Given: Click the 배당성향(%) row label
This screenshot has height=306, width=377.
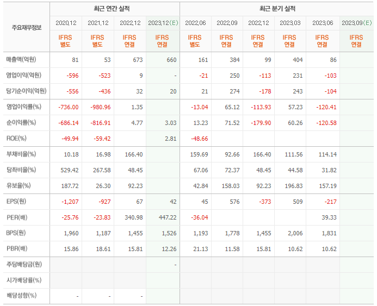Looking at the screenshot, I should point(21,296).
